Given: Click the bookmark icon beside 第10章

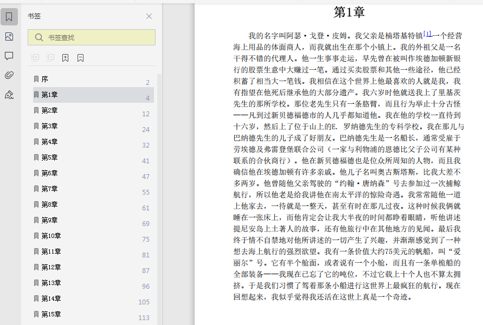Looking at the screenshot, I should point(36,236).
